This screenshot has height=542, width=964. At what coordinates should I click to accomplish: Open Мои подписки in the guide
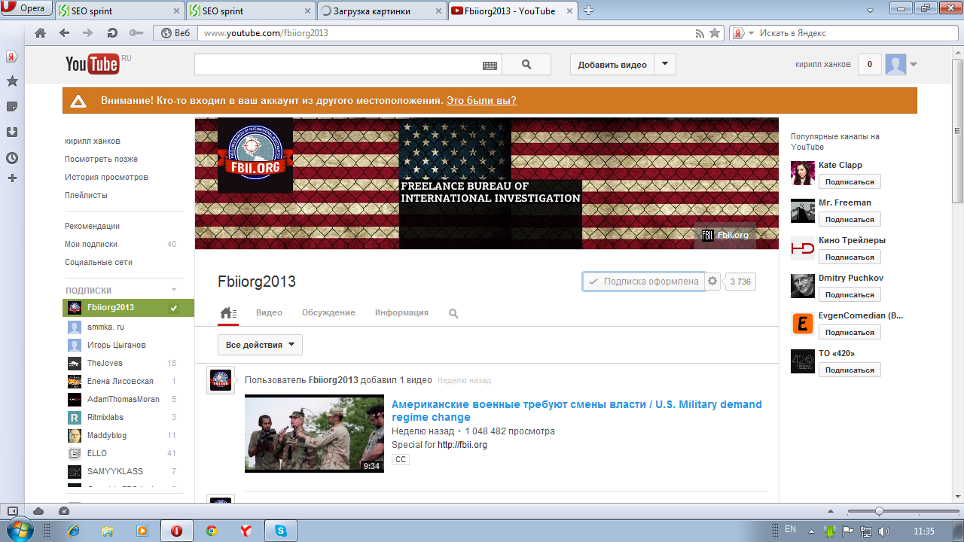point(91,244)
